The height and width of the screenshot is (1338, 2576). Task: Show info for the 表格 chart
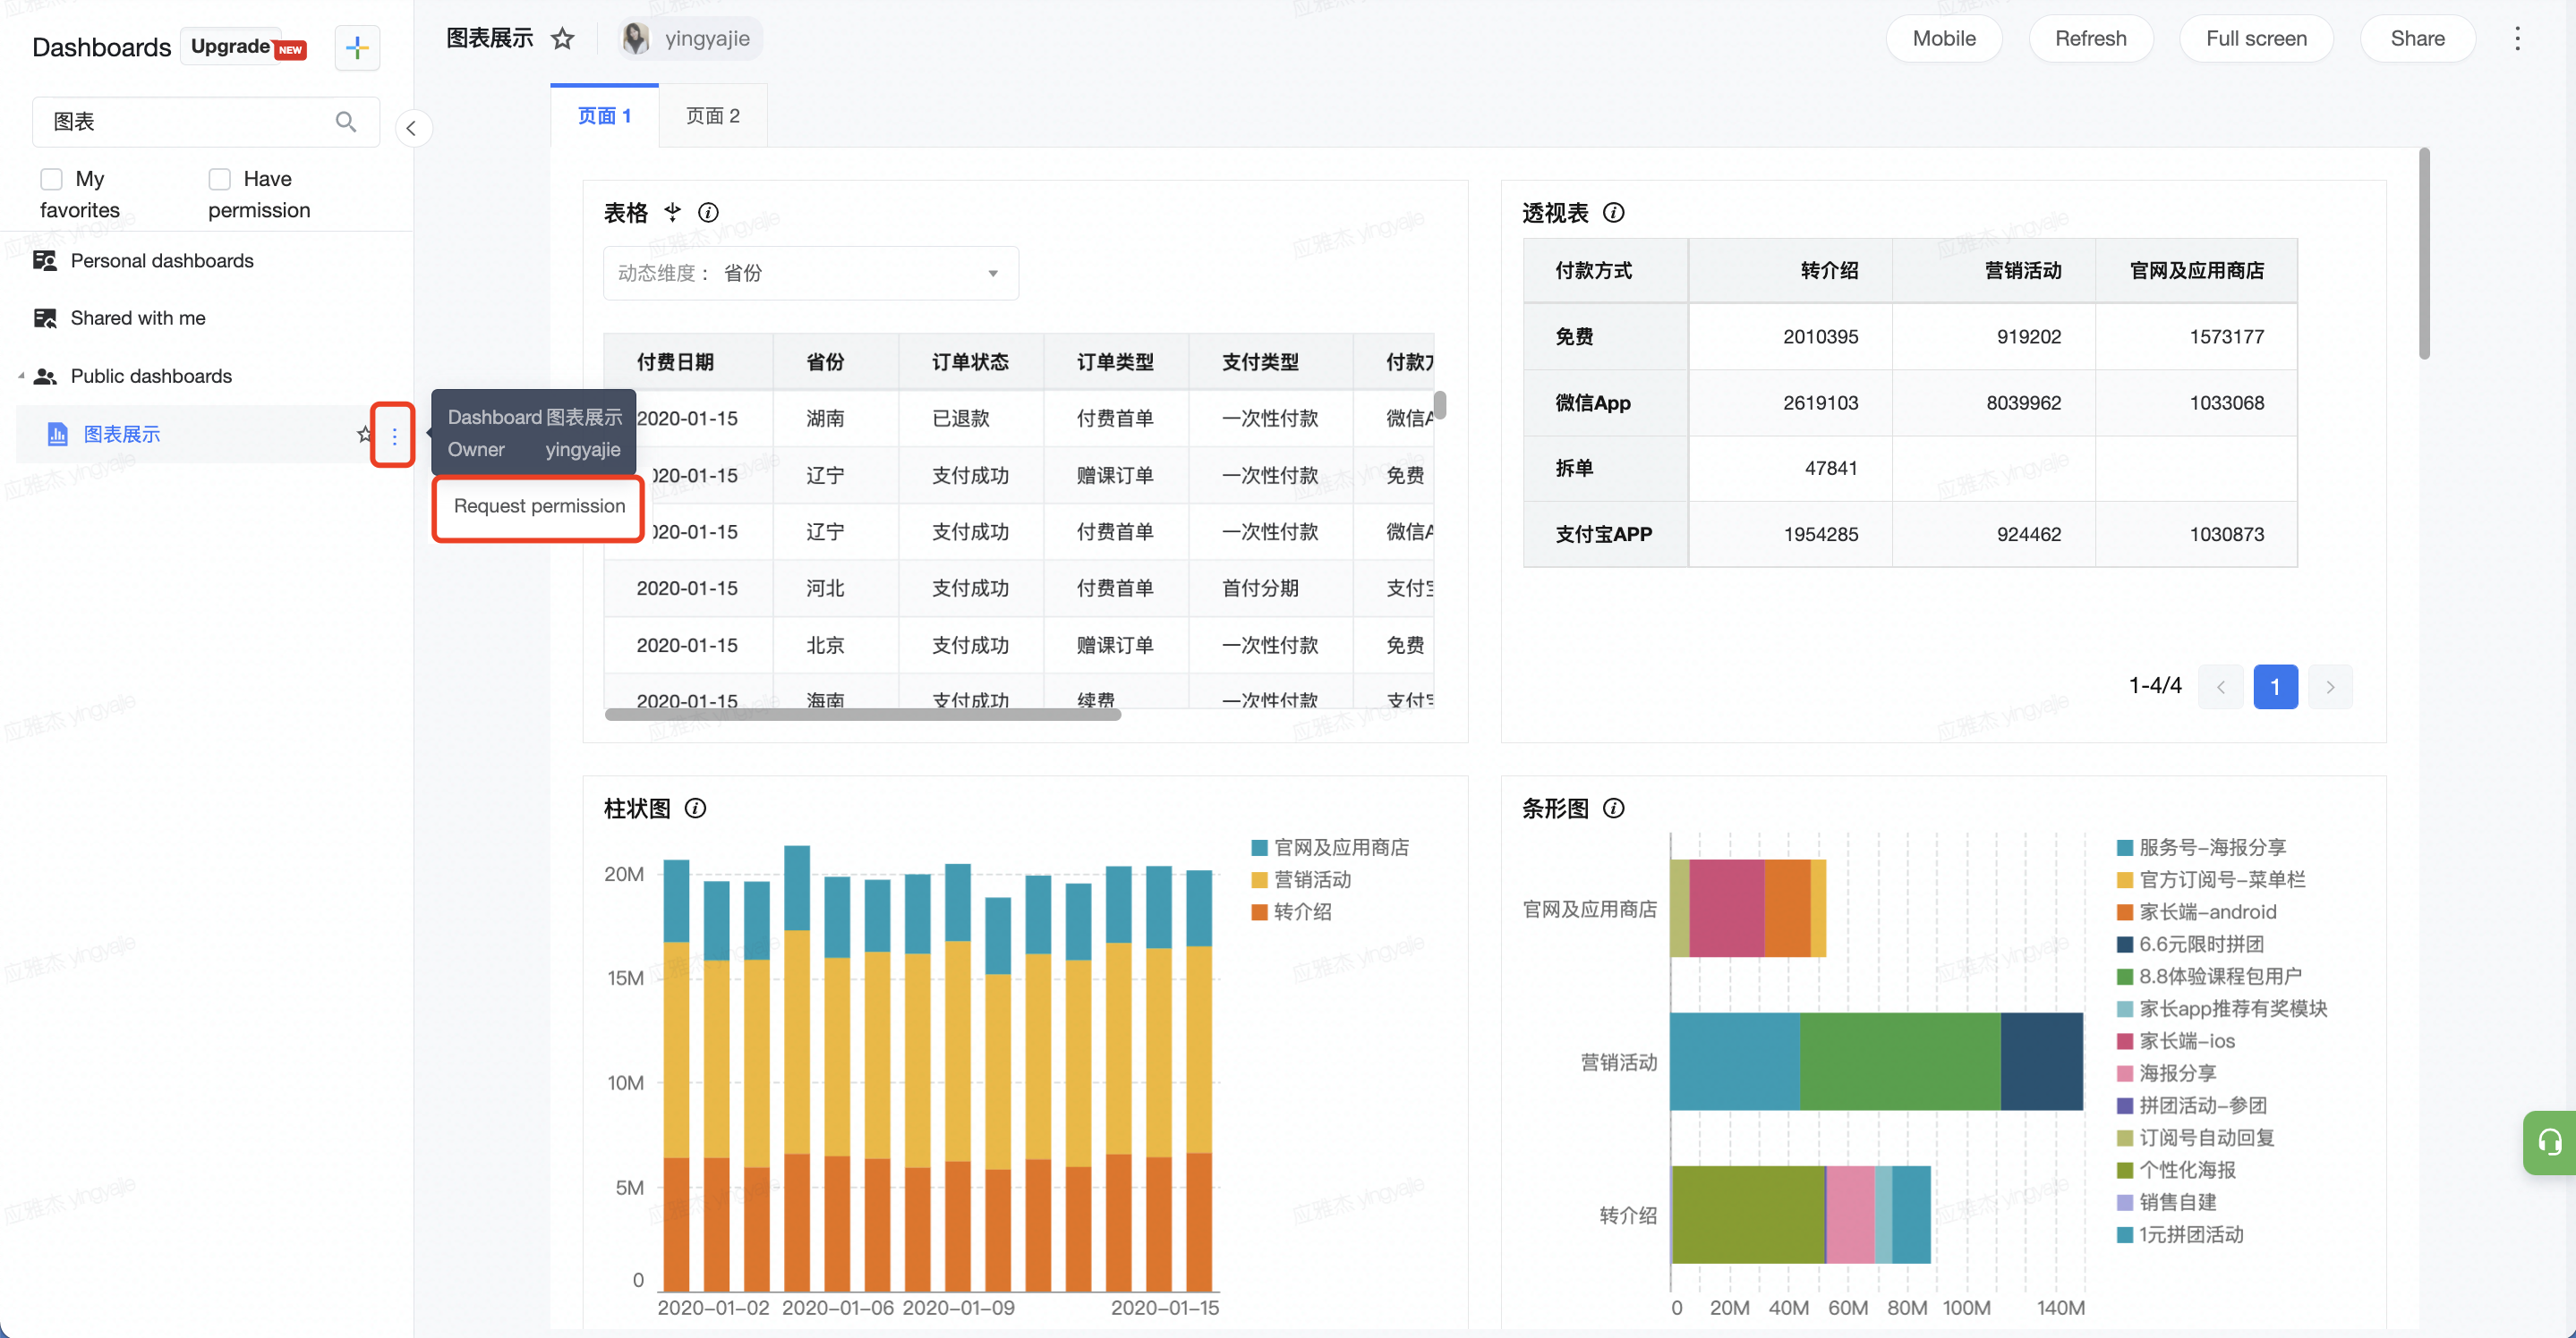pos(708,212)
